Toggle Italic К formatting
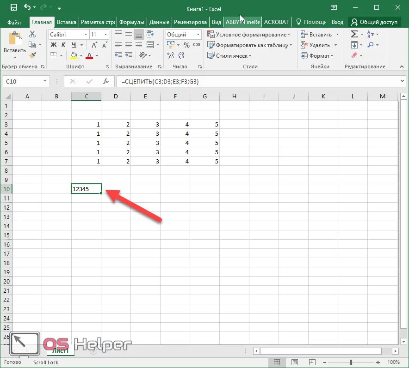Image resolution: width=409 pixels, height=368 pixels. pos(63,45)
